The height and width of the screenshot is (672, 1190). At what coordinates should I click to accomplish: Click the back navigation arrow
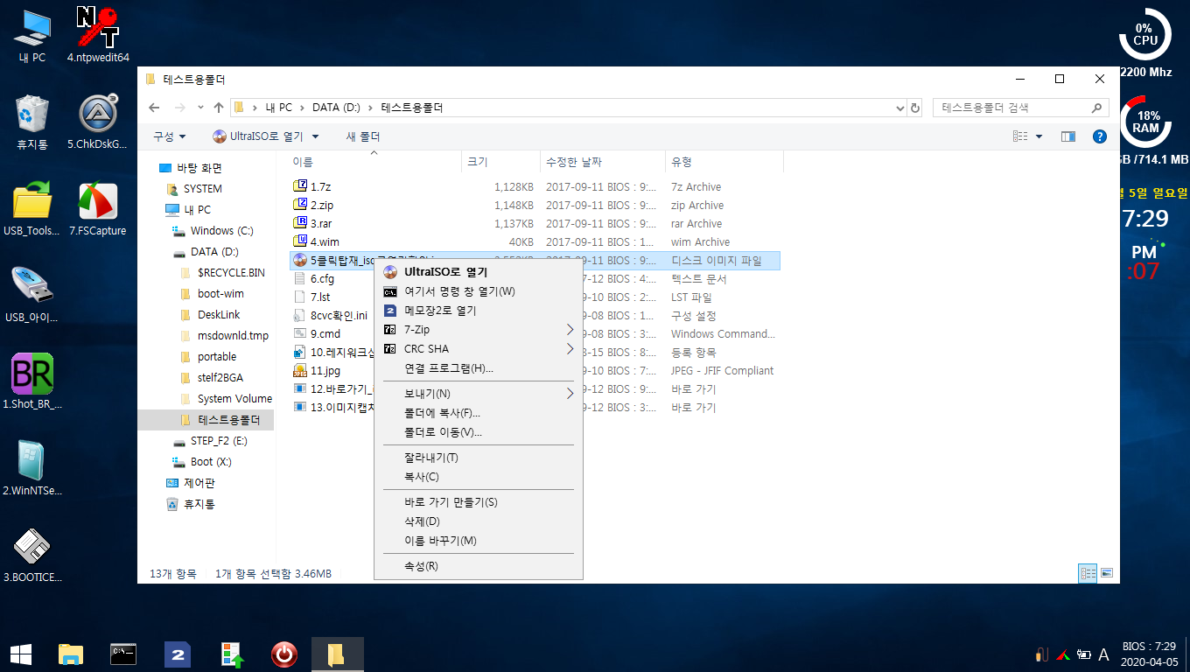(154, 108)
